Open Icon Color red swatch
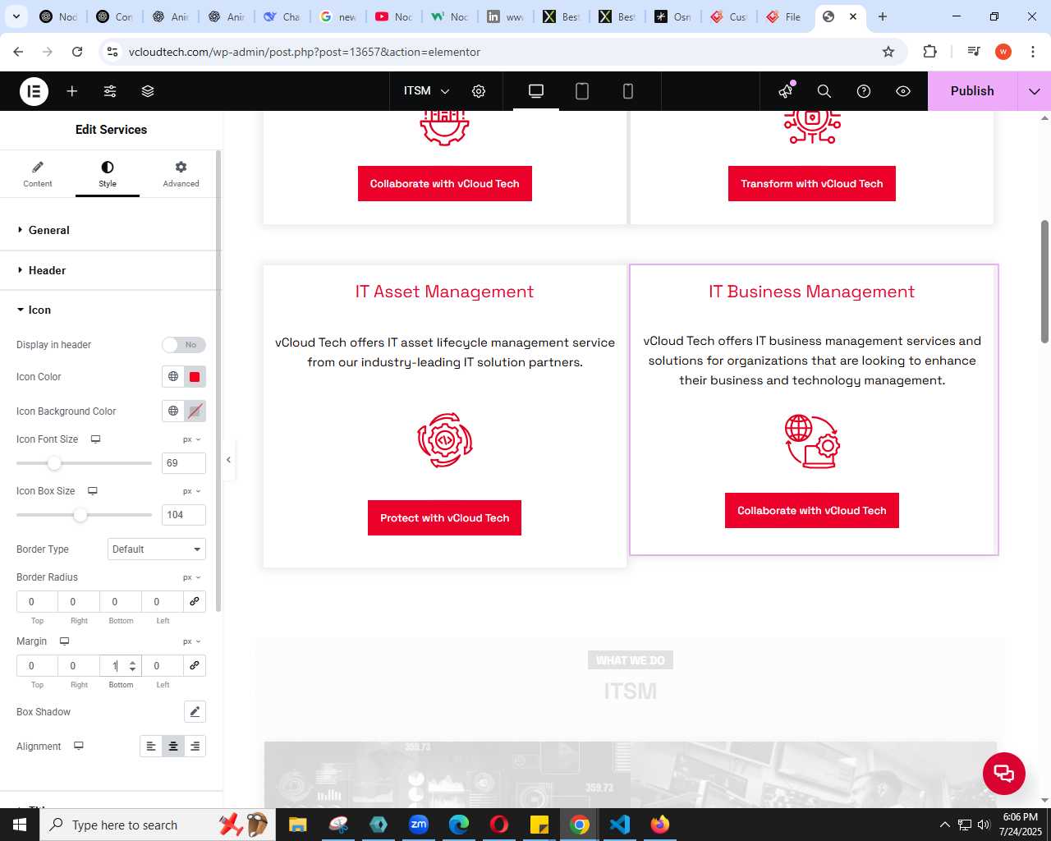The width and height of the screenshot is (1051, 841). click(195, 377)
